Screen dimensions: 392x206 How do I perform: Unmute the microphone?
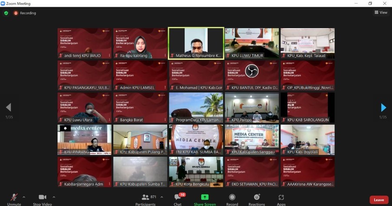pos(14,199)
